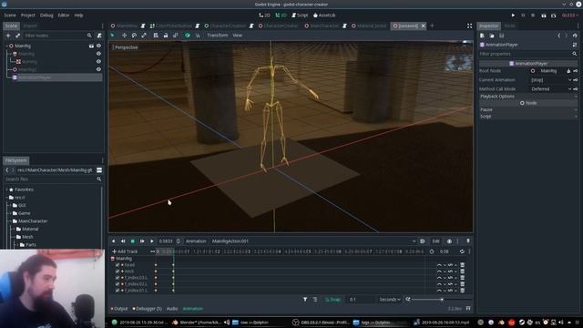The height and width of the screenshot is (328, 583).
Task: Open the Debugger (5) bottom panel
Action: pyautogui.click(x=147, y=309)
